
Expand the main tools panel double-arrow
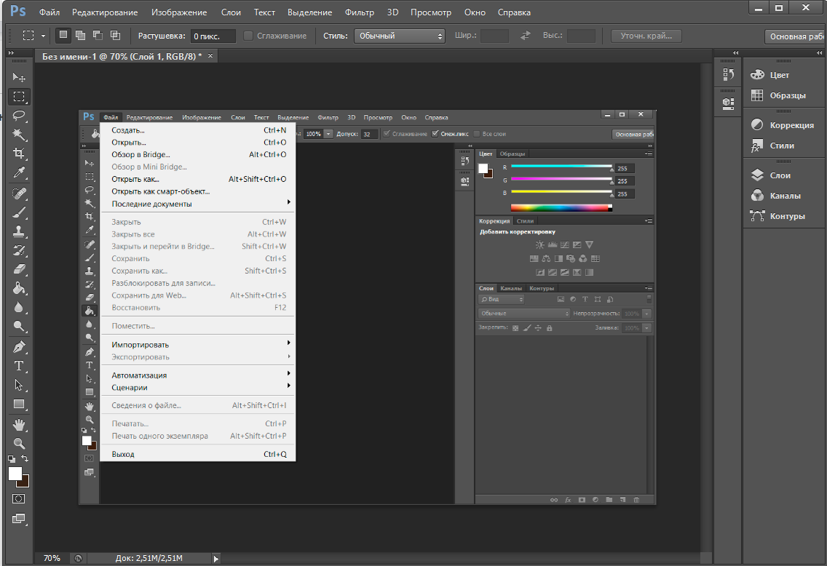click(x=11, y=52)
